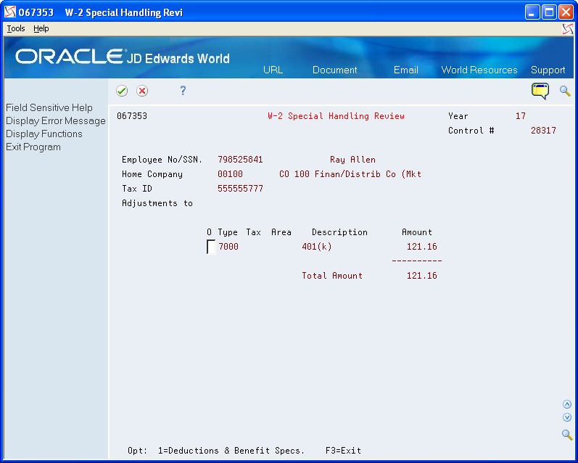Click Employee No/SSN value 798525841

click(x=240, y=160)
